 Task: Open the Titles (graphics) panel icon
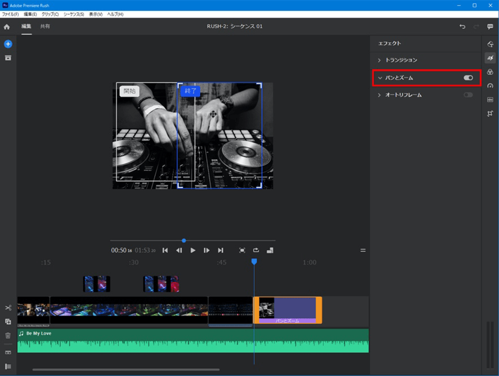[x=490, y=44]
